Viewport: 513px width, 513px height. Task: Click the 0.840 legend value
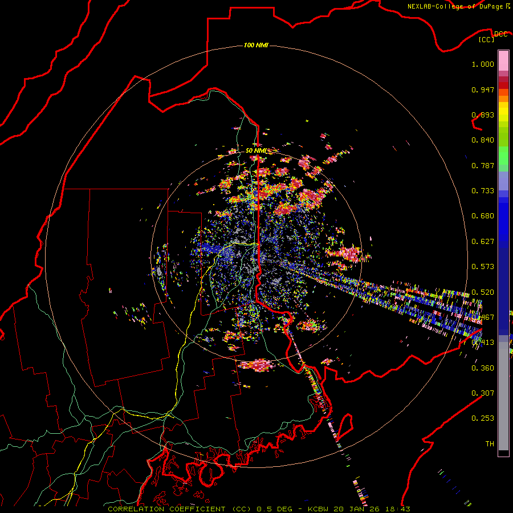[x=483, y=140]
